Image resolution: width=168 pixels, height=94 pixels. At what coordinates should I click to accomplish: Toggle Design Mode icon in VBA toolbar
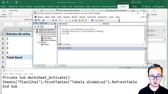click(x=76, y=20)
